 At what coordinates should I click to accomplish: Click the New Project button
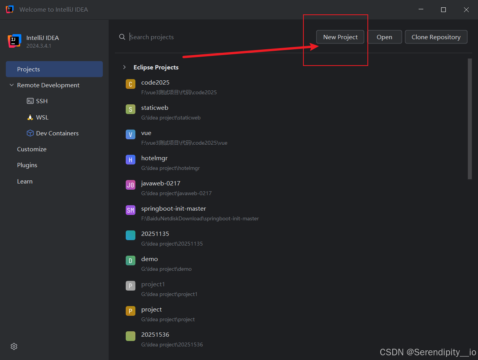pyautogui.click(x=340, y=37)
